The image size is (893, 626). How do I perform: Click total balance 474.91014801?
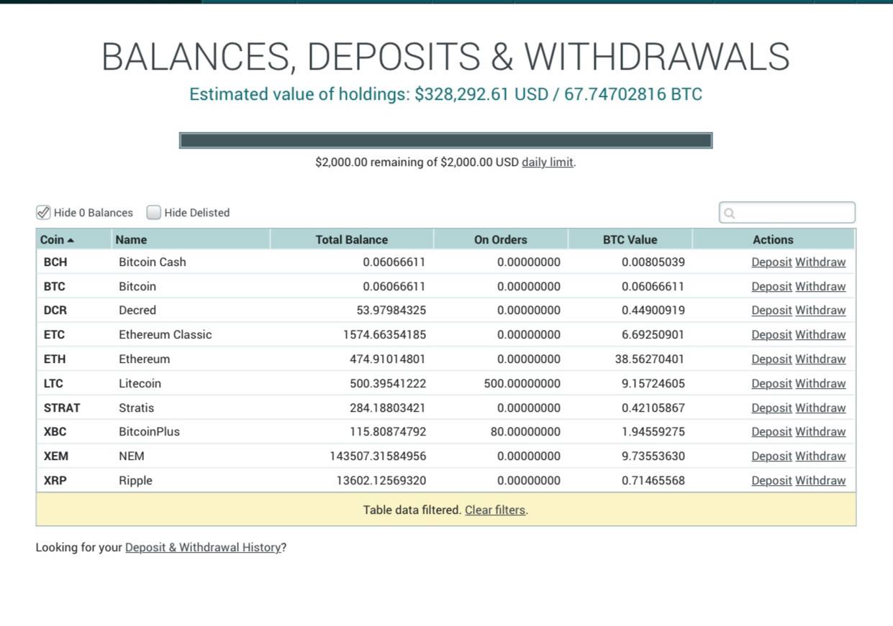tap(388, 359)
